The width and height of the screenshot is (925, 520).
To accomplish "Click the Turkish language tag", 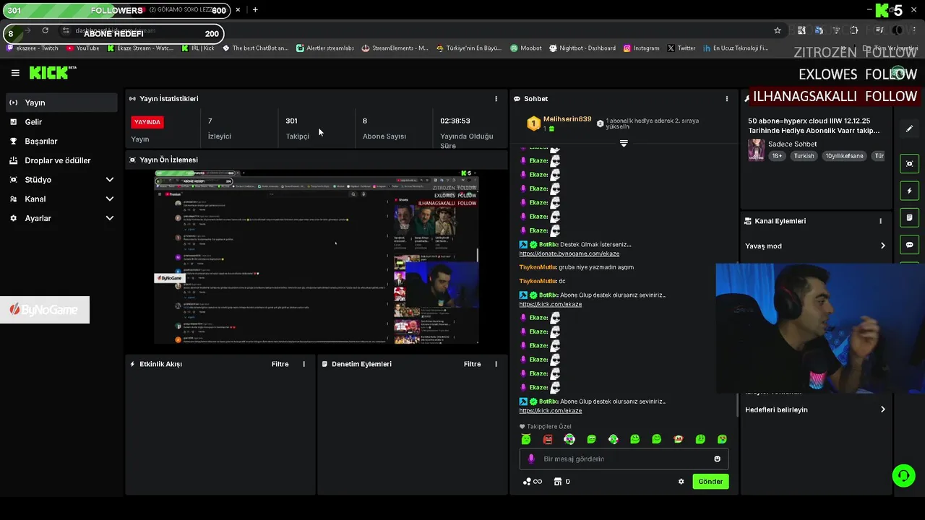I will tap(804, 156).
